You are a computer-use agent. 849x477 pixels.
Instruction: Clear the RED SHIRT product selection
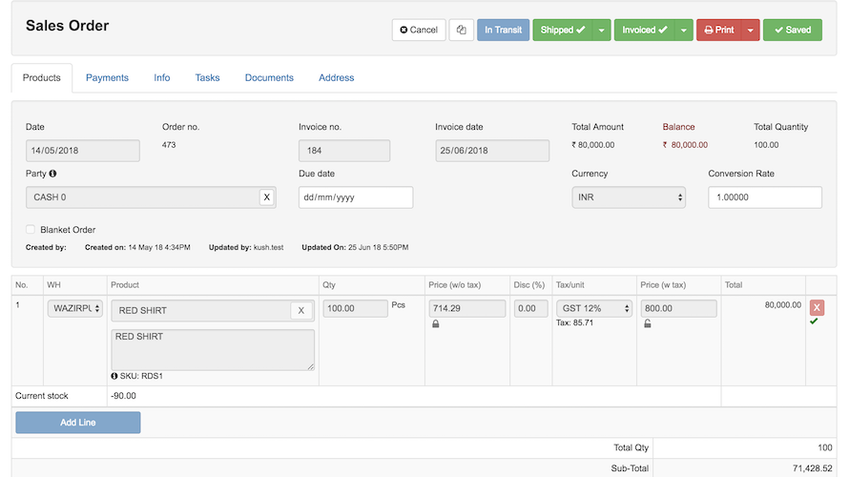coord(301,310)
